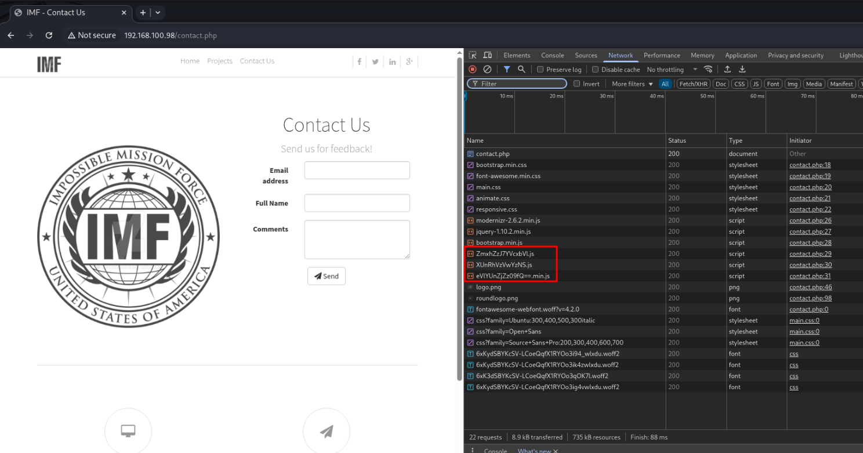
Task: Open the Application panel tab
Action: [x=741, y=55]
